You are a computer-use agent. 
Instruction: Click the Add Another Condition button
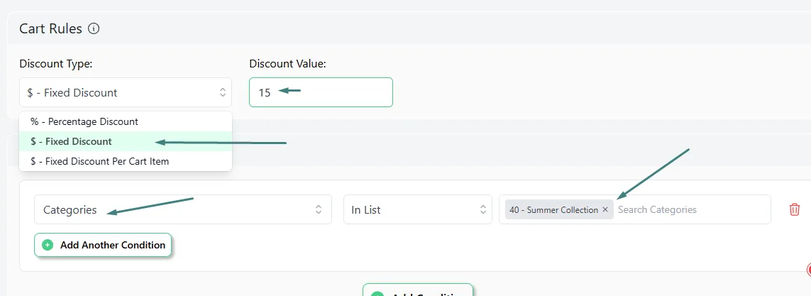[103, 245]
